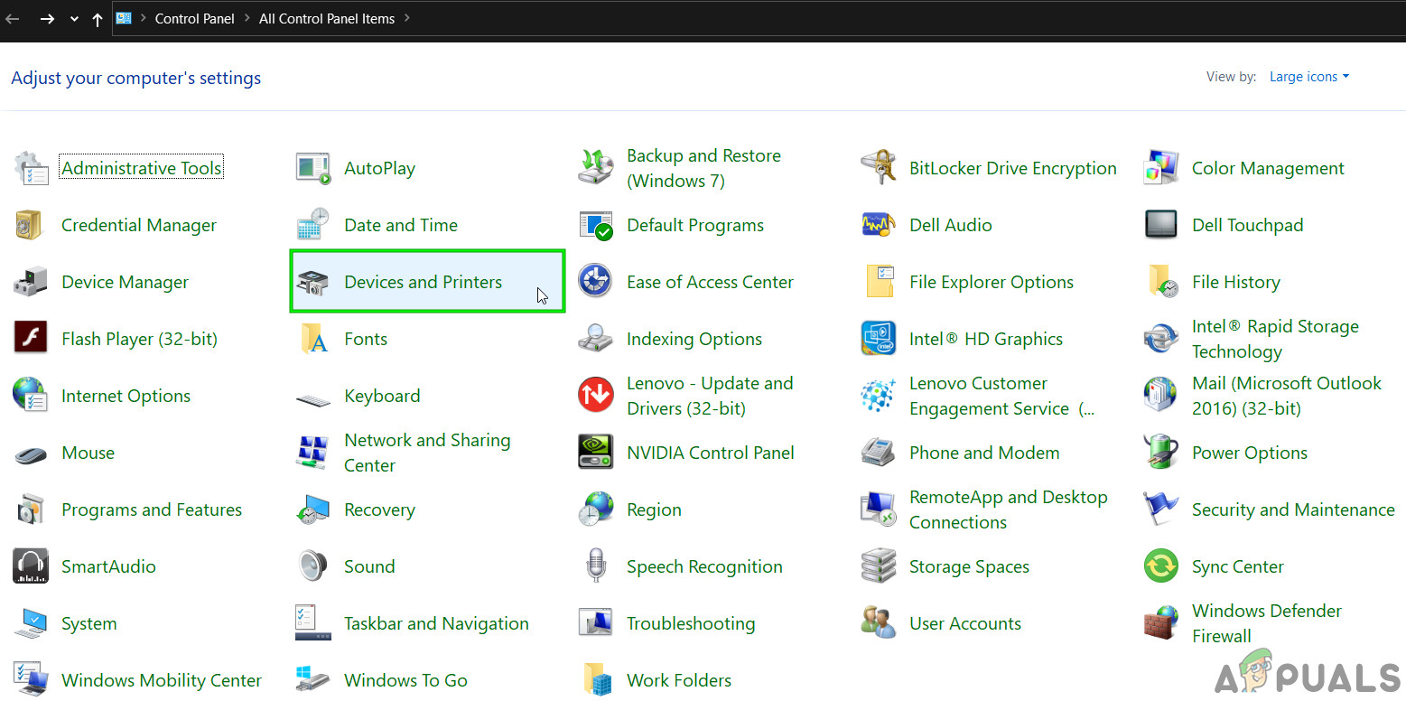This screenshot has height=701, width=1406.
Task: Expand the View by Large icons dropdown
Action: coord(1308,77)
